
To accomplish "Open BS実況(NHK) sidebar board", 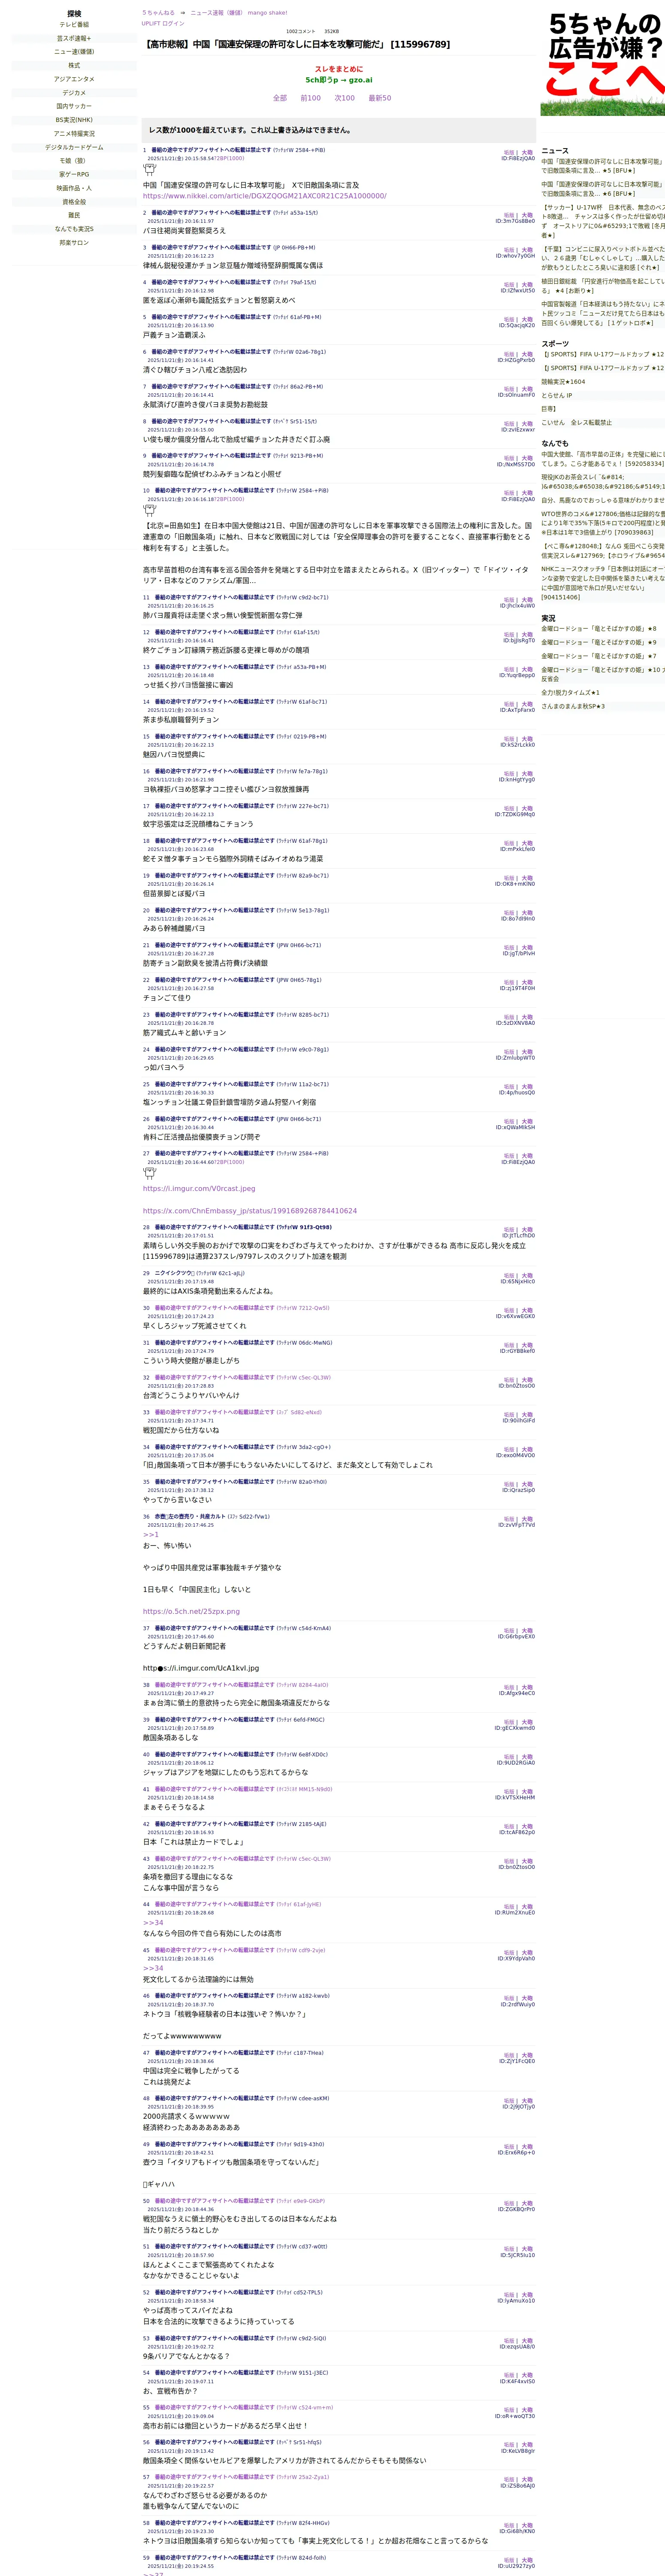I will [x=74, y=120].
